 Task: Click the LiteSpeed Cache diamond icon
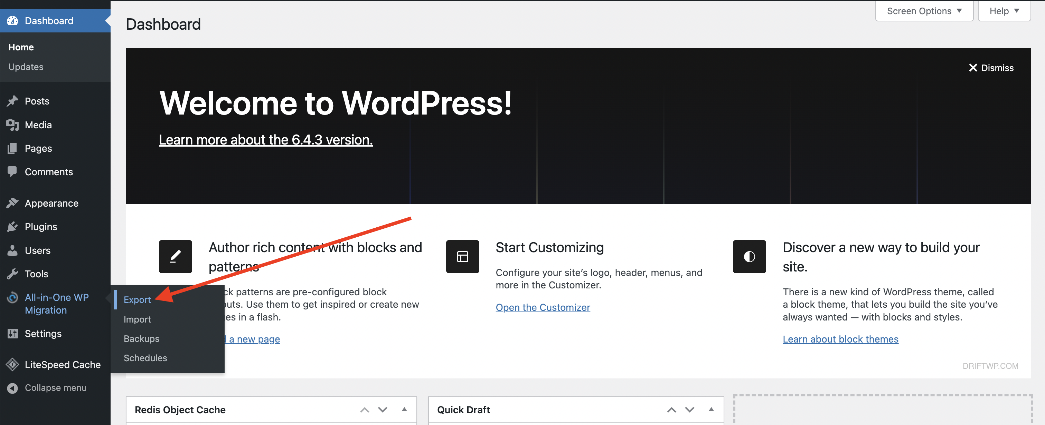point(12,365)
